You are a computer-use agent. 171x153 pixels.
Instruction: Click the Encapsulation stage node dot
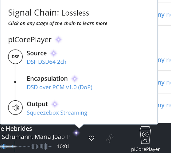click(x=15, y=82)
